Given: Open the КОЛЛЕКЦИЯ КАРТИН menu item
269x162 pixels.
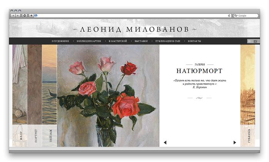Looking at the screenshot, I should [x=89, y=41].
